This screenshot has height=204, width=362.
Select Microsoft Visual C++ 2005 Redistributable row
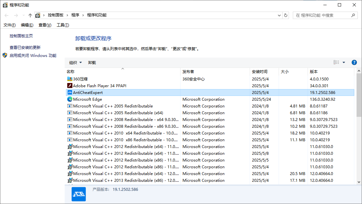click(x=209, y=106)
